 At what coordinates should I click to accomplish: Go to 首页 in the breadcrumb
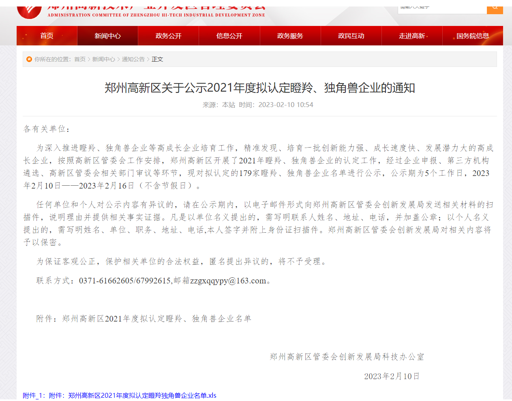(80, 59)
